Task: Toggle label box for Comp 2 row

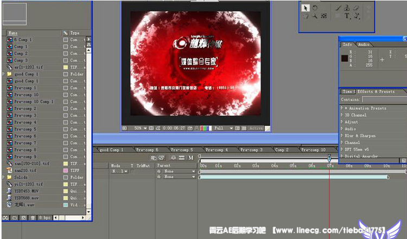Action: tap(66, 54)
